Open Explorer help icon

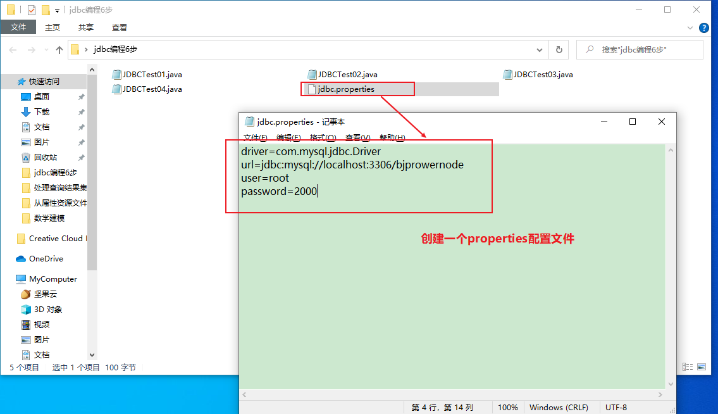click(704, 28)
